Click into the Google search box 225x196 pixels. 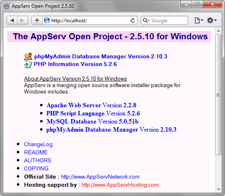[x=164, y=20]
